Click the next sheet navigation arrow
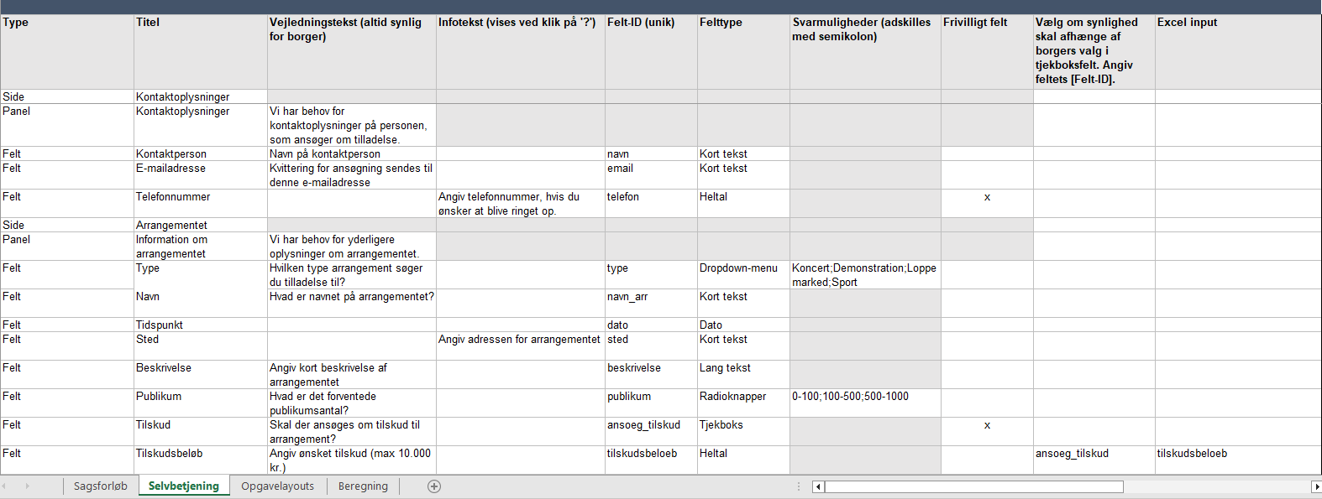The height and width of the screenshot is (499, 1322). coord(27,486)
